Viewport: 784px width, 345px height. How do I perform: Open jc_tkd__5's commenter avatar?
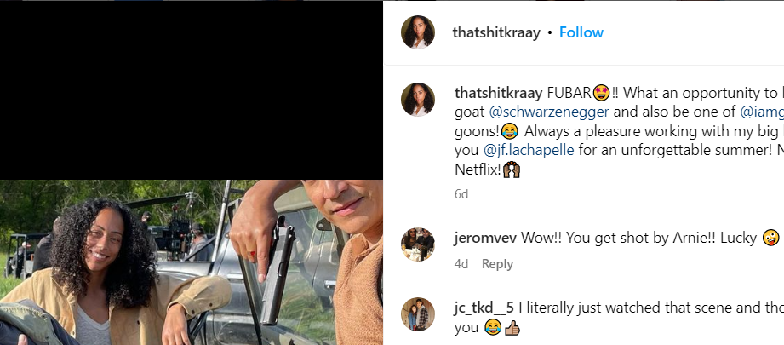[x=418, y=313]
